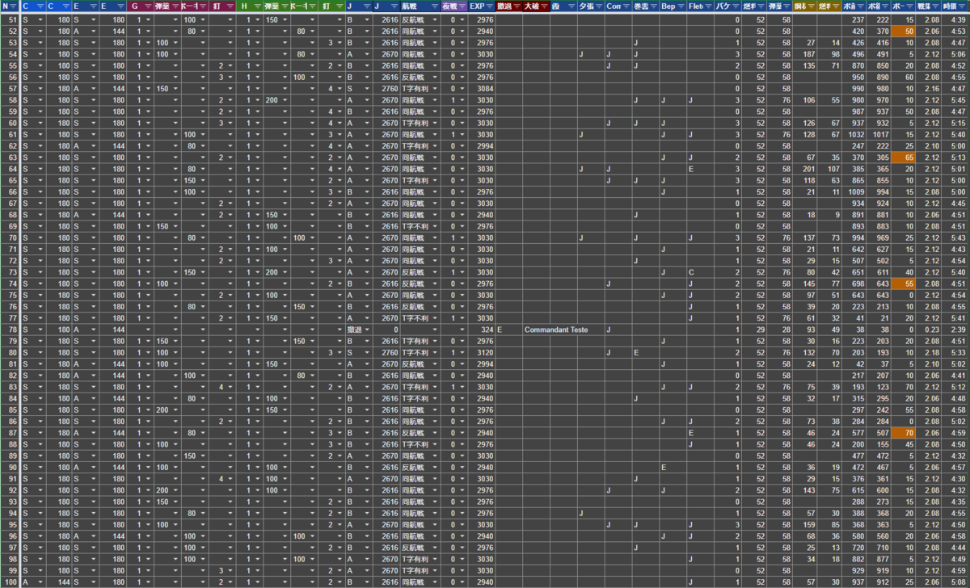Select the time cell showing 2:39

click(956, 330)
